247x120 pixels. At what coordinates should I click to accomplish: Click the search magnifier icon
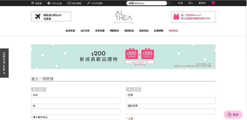click(169, 3)
